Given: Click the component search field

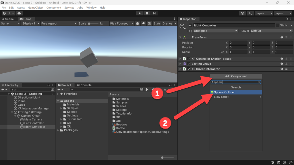Looking at the screenshot, I should point(236,82).
